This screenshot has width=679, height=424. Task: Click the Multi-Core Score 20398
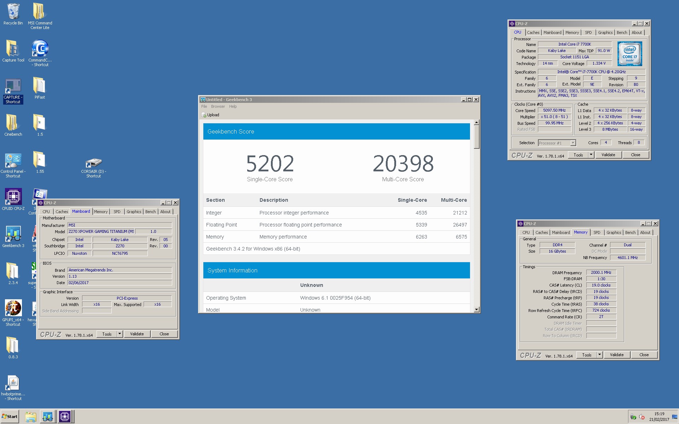(x=403, y=163)
